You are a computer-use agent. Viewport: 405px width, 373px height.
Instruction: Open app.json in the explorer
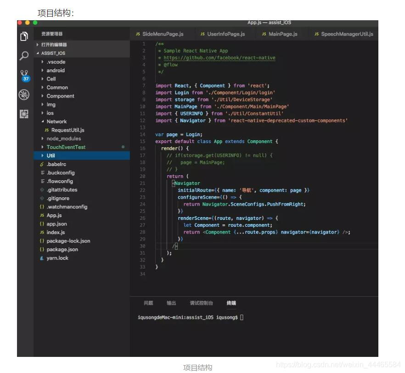coord(56,224)
